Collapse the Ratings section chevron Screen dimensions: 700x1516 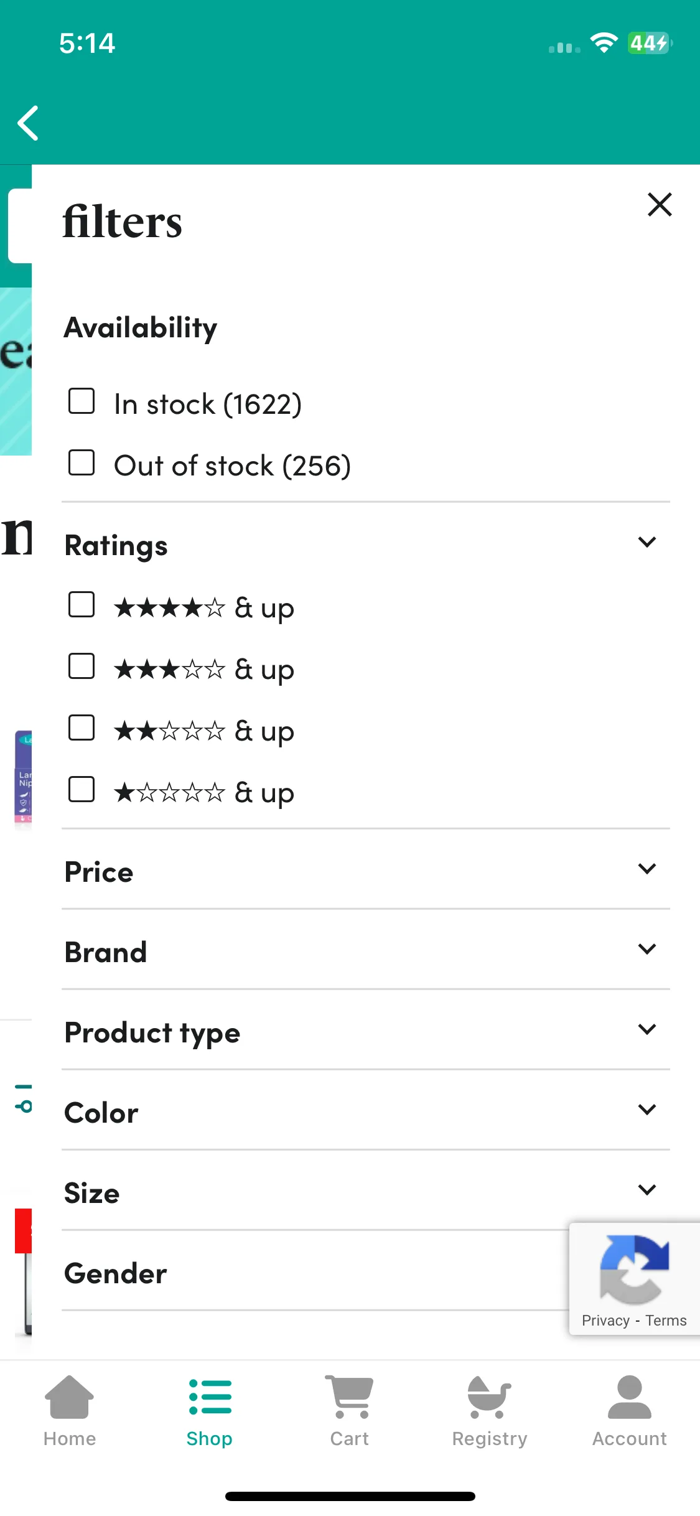[647, 542]
